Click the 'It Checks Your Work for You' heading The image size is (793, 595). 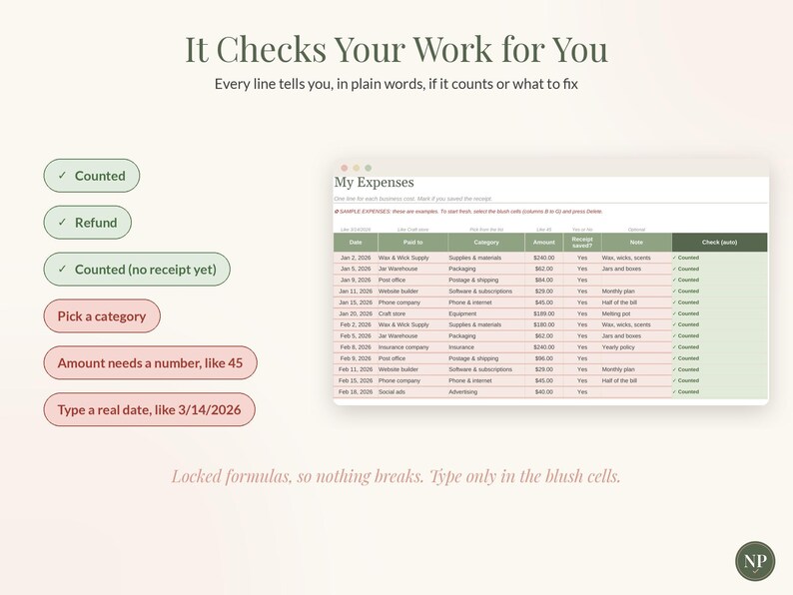[x=396, y=49]
